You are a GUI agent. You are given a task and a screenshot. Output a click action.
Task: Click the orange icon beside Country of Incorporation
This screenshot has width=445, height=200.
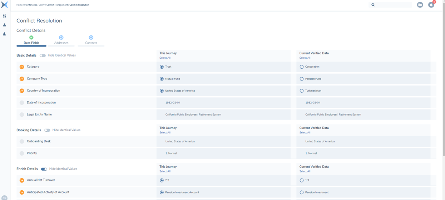pyautogui.click(x=22, y=91)
